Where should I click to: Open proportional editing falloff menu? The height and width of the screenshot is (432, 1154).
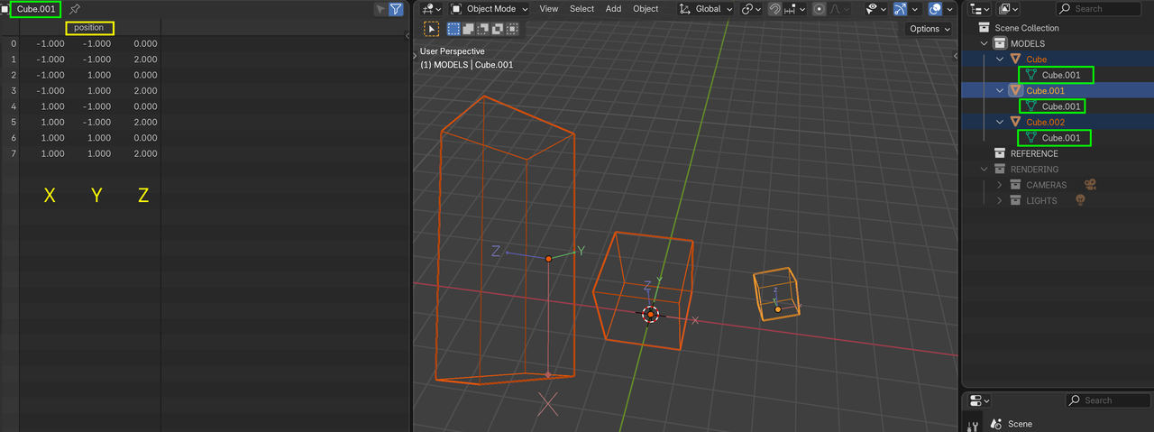click(838, 9)
